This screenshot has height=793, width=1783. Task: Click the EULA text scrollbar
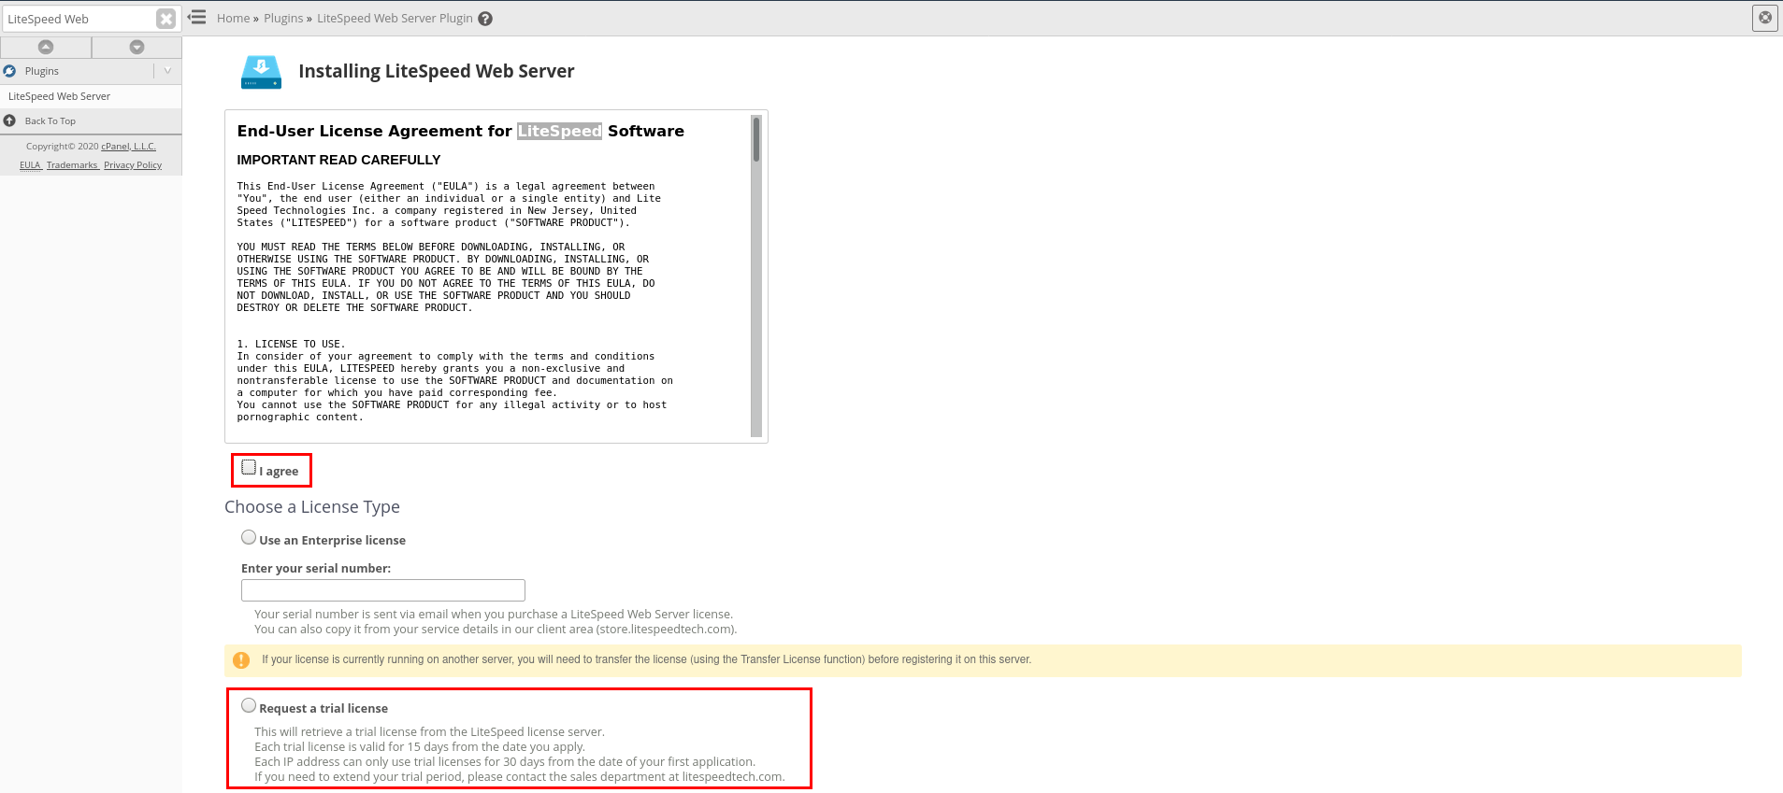pyautogui.click(x=756, y=276)
